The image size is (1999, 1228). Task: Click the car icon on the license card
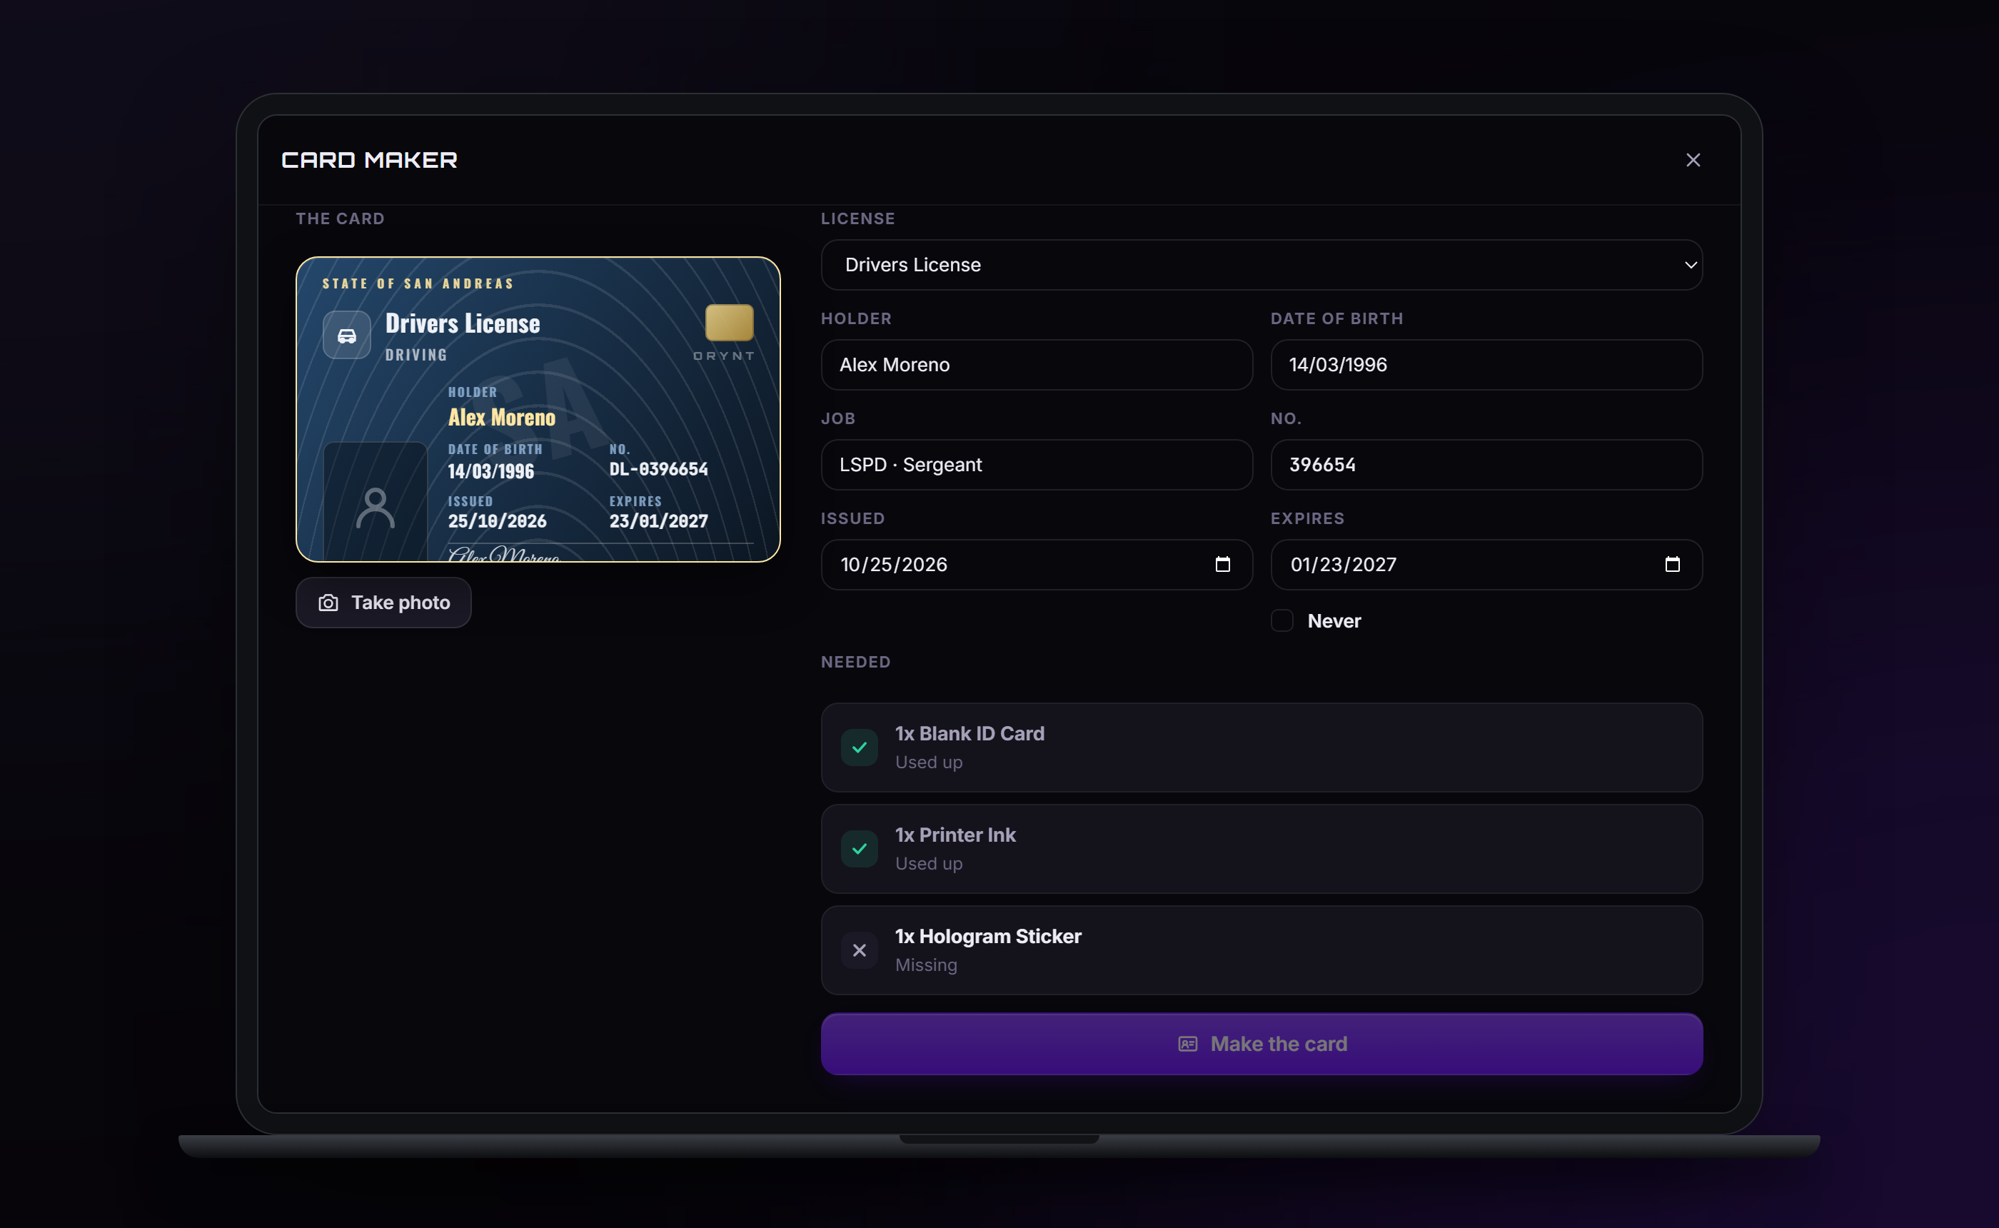(347, 336)
